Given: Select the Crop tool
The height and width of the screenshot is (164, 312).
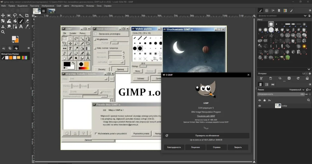Looking at the screenshot, I should click(27, 16).
